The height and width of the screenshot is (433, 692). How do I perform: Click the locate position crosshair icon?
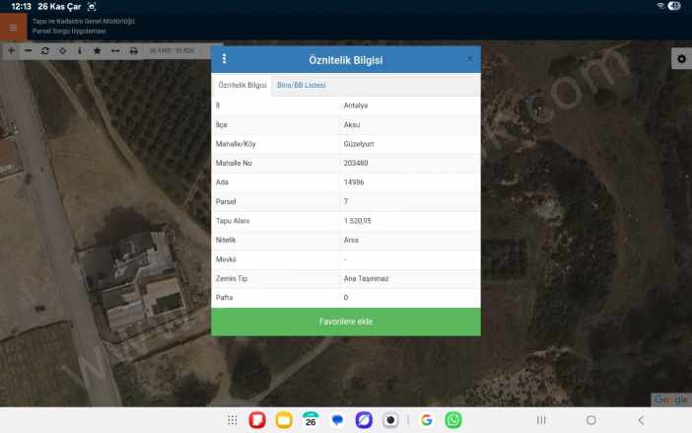click(x=63, y=50)
